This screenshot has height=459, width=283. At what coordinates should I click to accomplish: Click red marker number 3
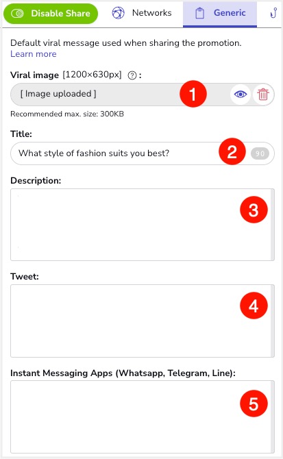[254, 210]
